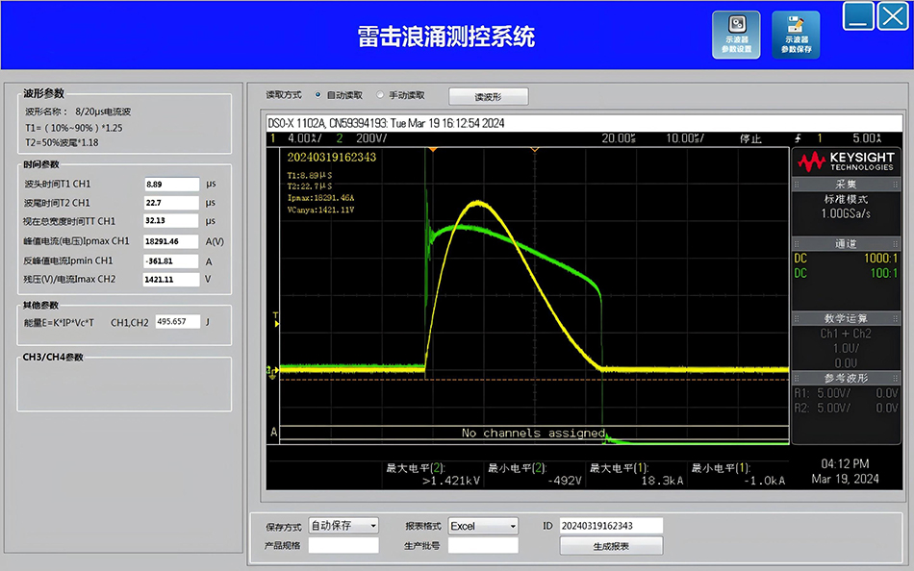Click the orange trigger marker above waveform
The width and height of the screenshot is (914, 571).
click(433, 151)
